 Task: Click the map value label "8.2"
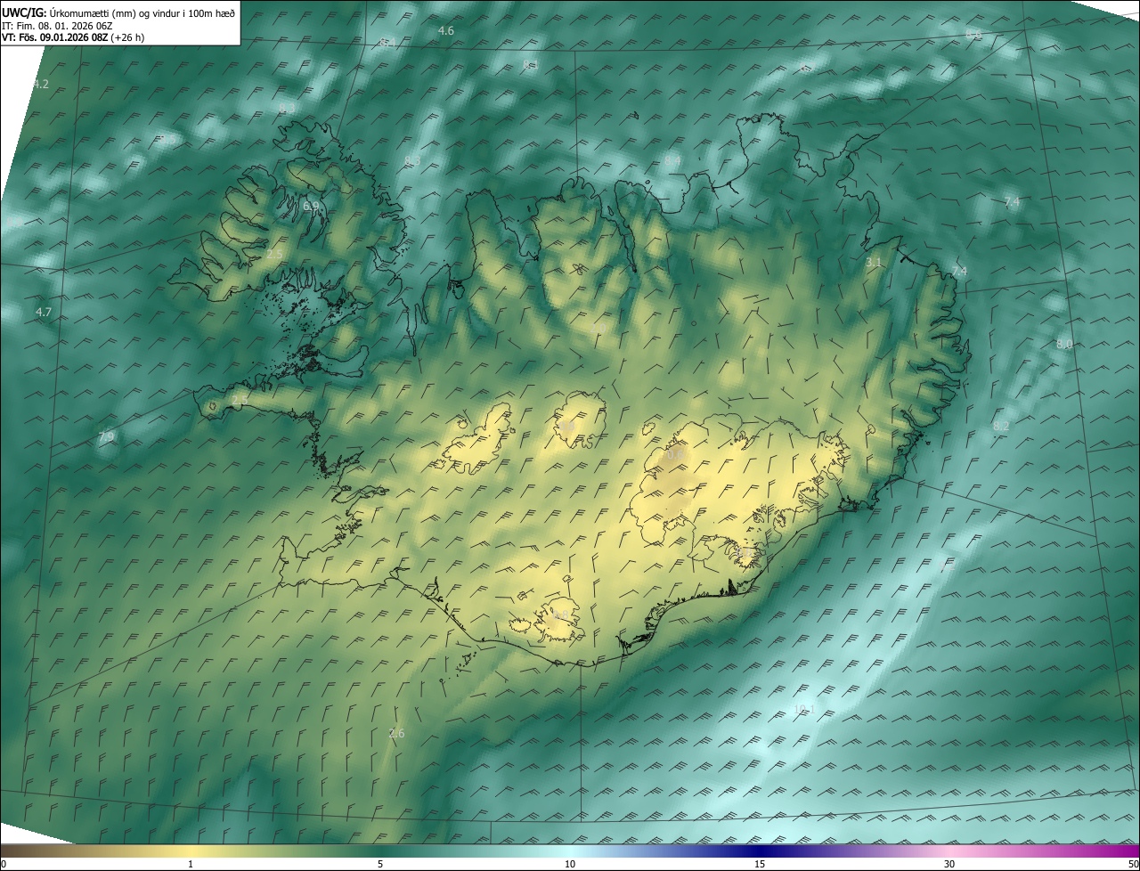[1001, 427]
